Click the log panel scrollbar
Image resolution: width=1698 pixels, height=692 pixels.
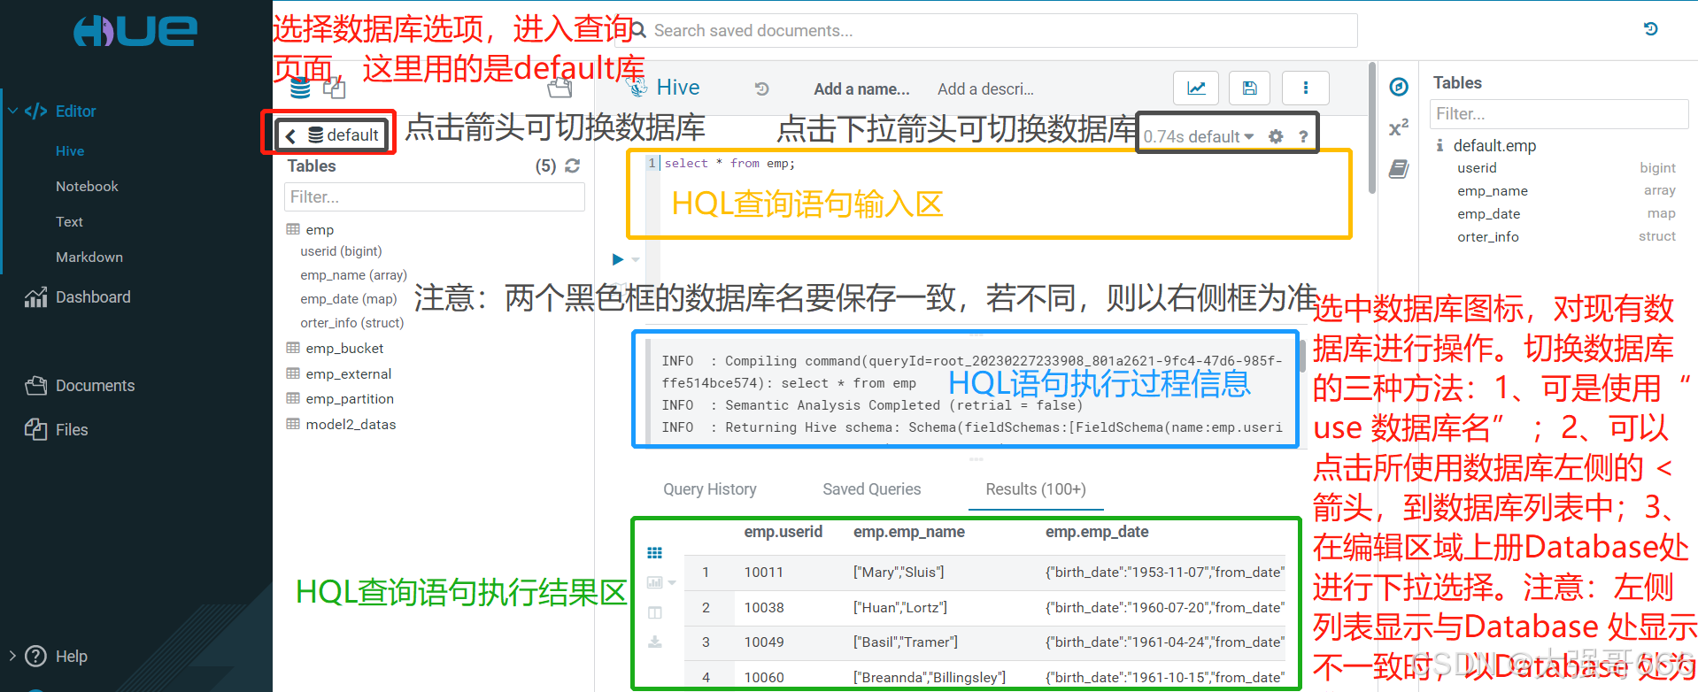click(x=1302, y=355)
